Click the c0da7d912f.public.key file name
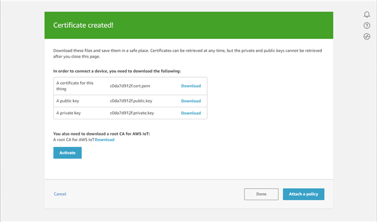This screenshot has height=222, width=377. click(131, 101)
